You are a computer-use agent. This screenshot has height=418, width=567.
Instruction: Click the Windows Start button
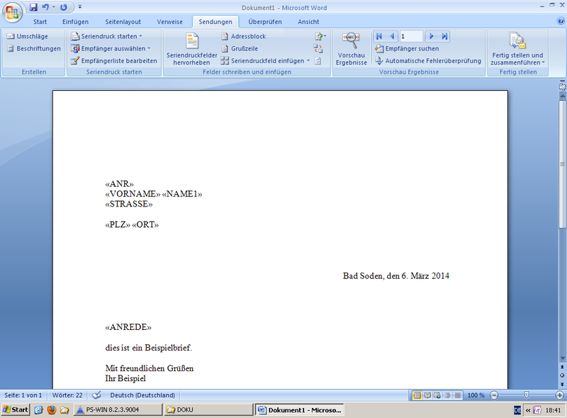tap(15, 409)
